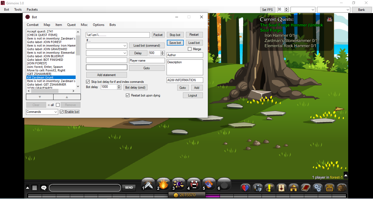Open the character armor knight icon
The image size is (373, 199).
257,188
